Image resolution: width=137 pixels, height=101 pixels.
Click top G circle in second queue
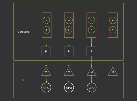69,20
